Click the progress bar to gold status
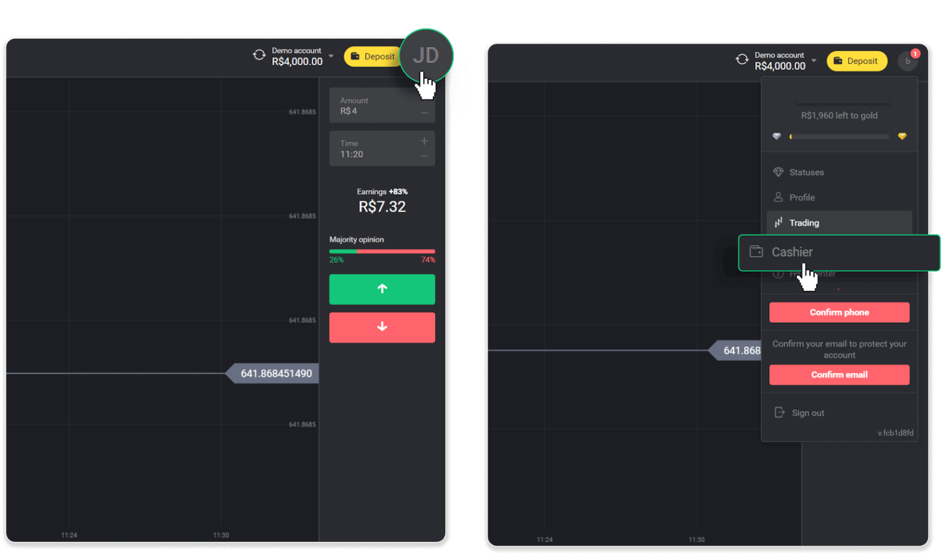Viewport: 941px width, 555px height. (x=839, y=136)
